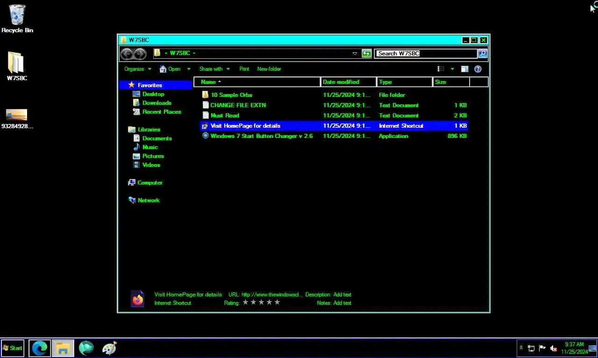
Task: Click the 10 Sample Orbs folder icon
Action: [205, 95]
